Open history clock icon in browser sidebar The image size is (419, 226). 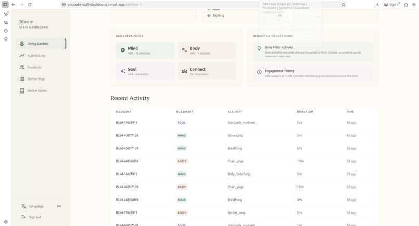coord(6,31)
